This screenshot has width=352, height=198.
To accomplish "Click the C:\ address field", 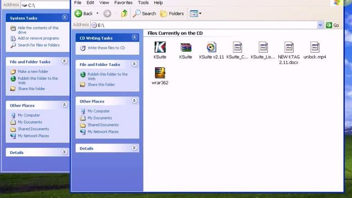I will [45, 5].
